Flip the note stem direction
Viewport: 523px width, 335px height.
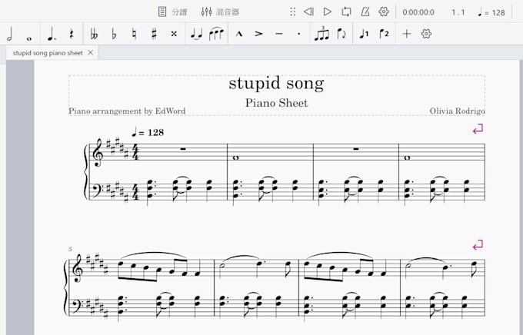341,34
